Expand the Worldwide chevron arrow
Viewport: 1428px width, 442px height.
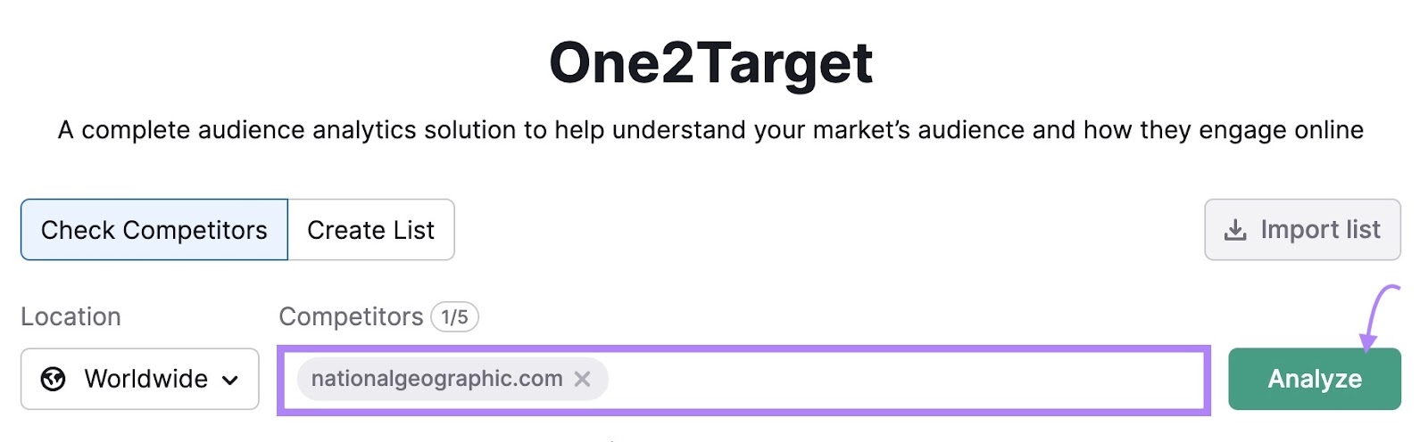pos(230,381)
